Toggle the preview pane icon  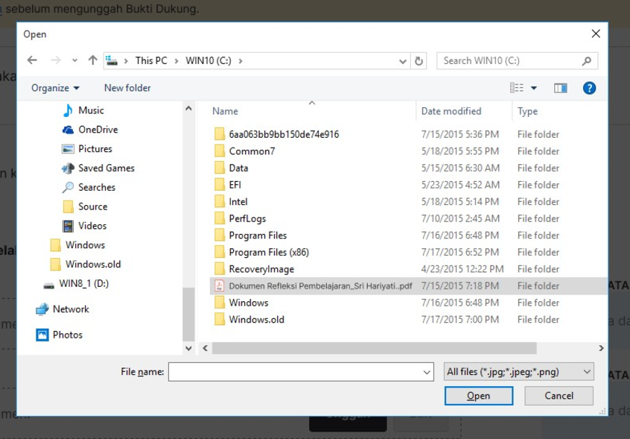point(561,88)
